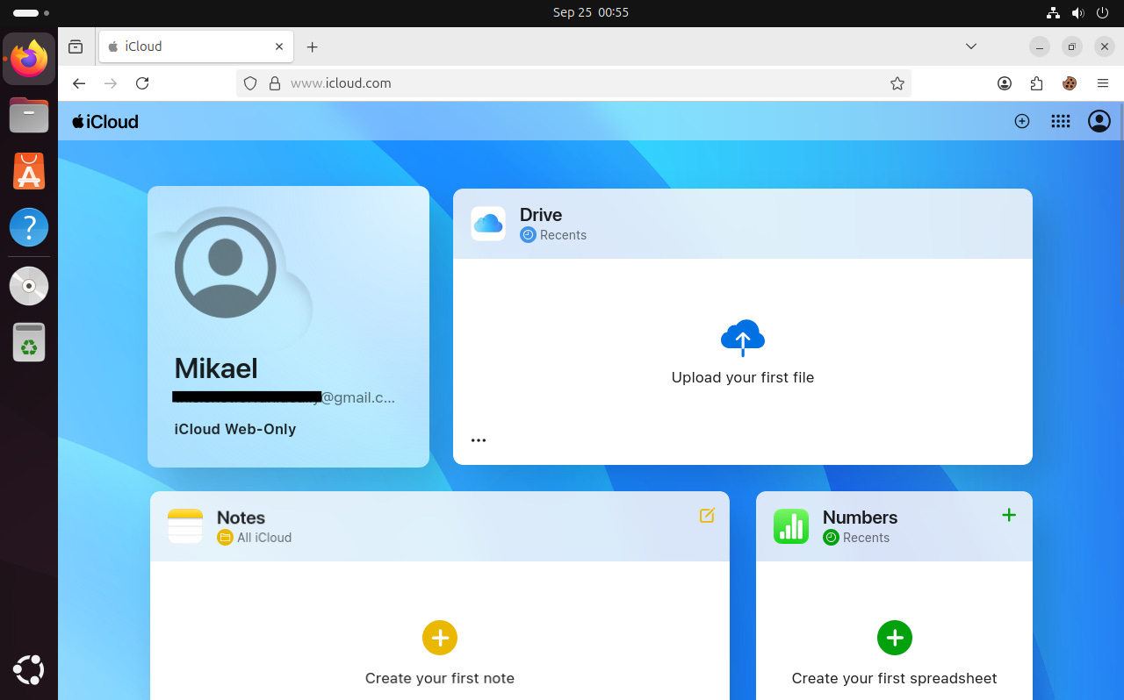Click the yellow plus to create first note
The height and width of the screenshot is (700, 1124).
pos(440,638)
